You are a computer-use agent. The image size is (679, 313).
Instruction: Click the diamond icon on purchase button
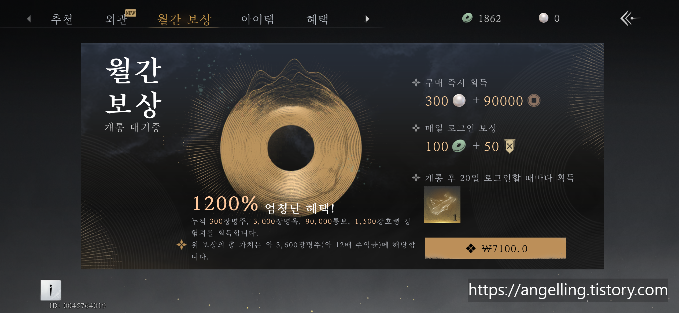471,249
